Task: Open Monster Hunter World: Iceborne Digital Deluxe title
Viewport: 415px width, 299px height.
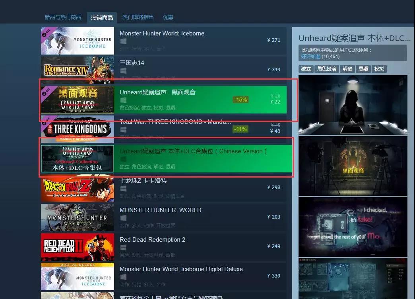Action: [x=181, y=269]
